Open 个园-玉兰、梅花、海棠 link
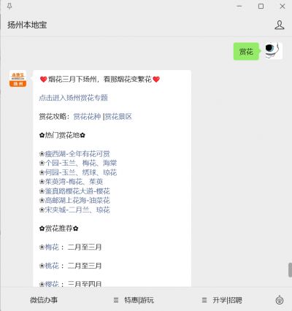This screenshot has height=311, width=292. tap(81, 163)
